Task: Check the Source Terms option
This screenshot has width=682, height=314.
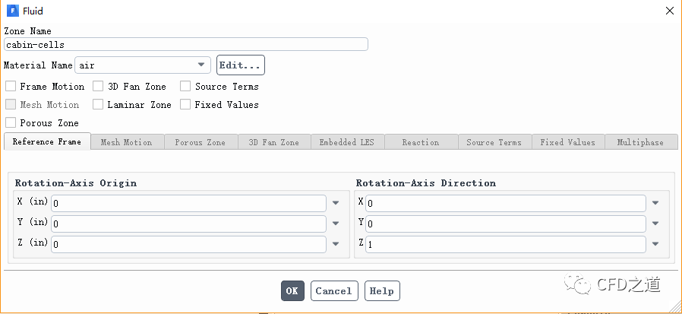Action: tap(185, 87)
